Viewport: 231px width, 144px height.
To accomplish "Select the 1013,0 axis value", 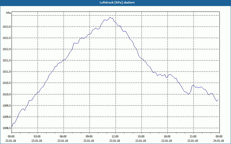I will tap(6, 27).
